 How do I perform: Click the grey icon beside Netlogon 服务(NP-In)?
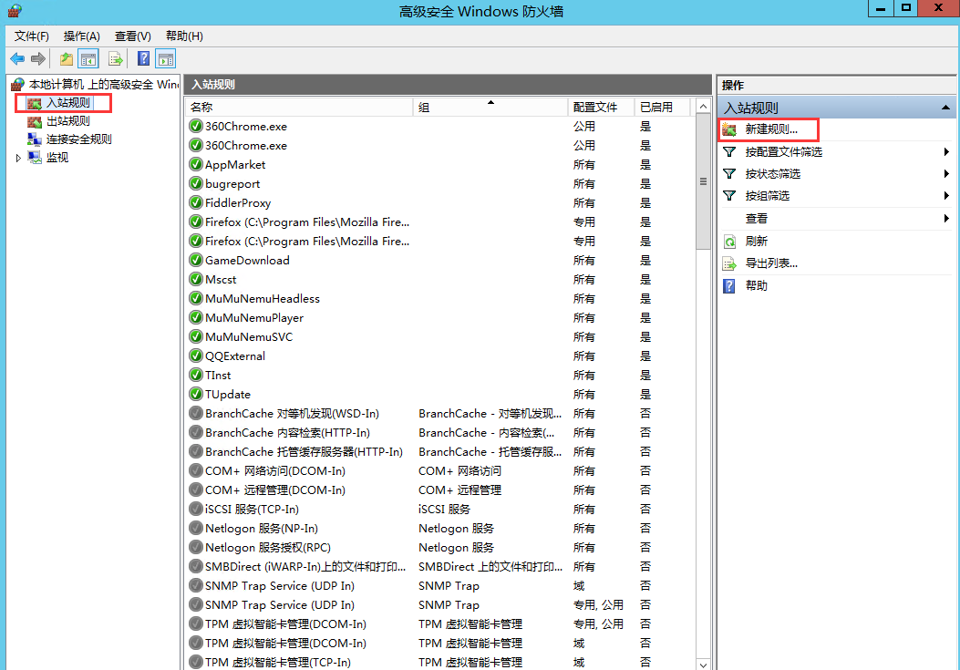pos(196,528)
